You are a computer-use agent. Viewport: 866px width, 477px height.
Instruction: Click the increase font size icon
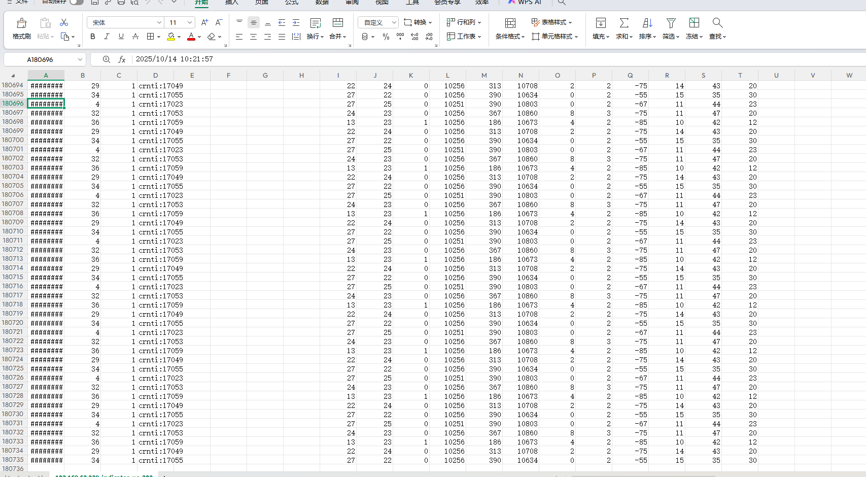point(204,22)
